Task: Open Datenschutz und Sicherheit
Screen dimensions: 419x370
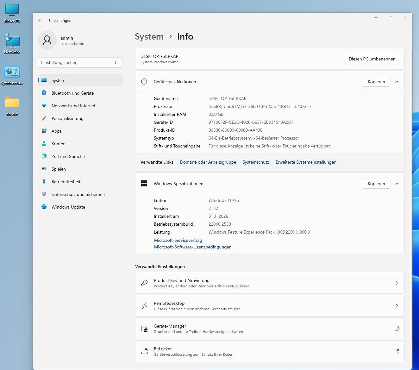Action: 80,194
